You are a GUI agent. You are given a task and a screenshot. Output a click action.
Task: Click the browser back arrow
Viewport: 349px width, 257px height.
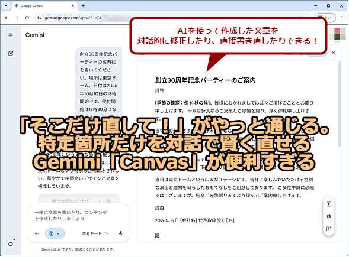[7, 18]
